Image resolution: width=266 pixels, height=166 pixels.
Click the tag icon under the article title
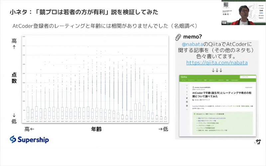coord(193,100)
